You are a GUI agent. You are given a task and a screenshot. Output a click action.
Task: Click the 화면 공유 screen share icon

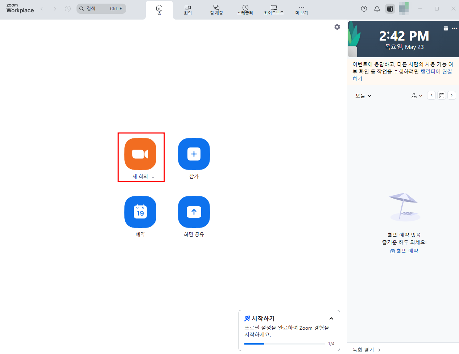click(194, 212)
